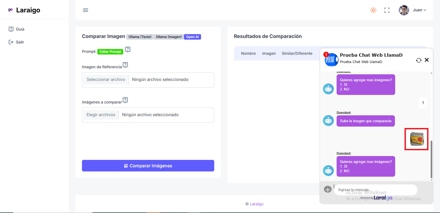
Task: Open help icon for Imágenes a comparar
Action: click(125, 100)
